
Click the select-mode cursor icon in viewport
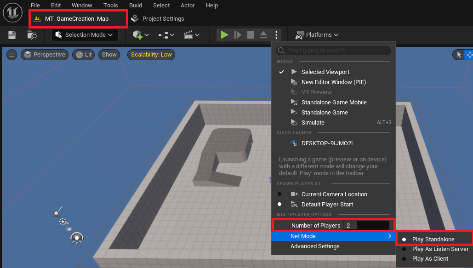[x=459, y=55]
